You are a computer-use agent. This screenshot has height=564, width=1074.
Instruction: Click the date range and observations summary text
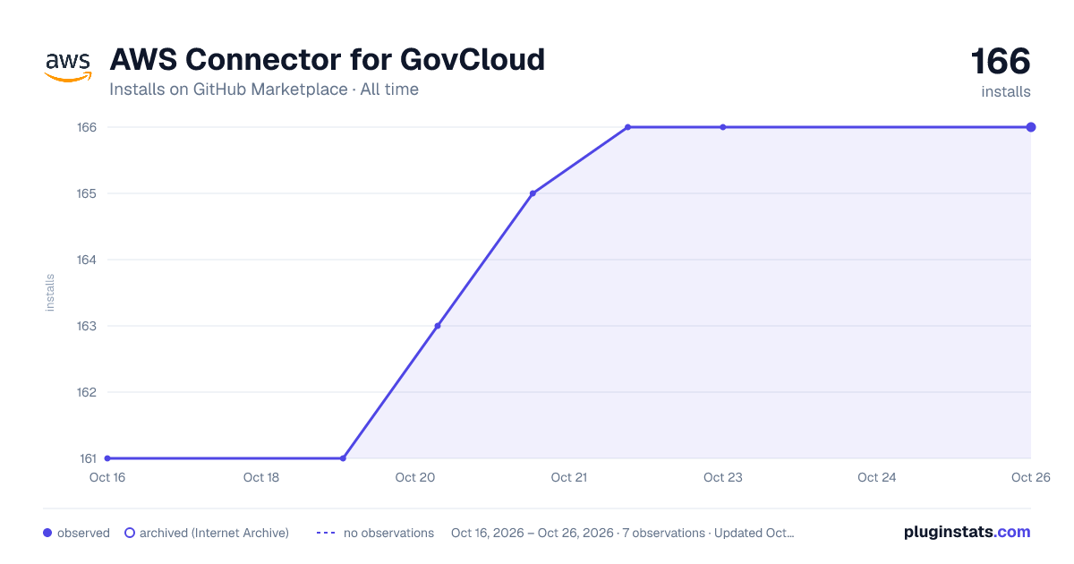(x=622, y=533)
